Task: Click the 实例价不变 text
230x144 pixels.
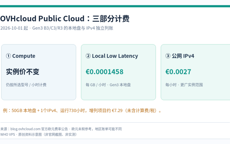Action: (23, 72)
